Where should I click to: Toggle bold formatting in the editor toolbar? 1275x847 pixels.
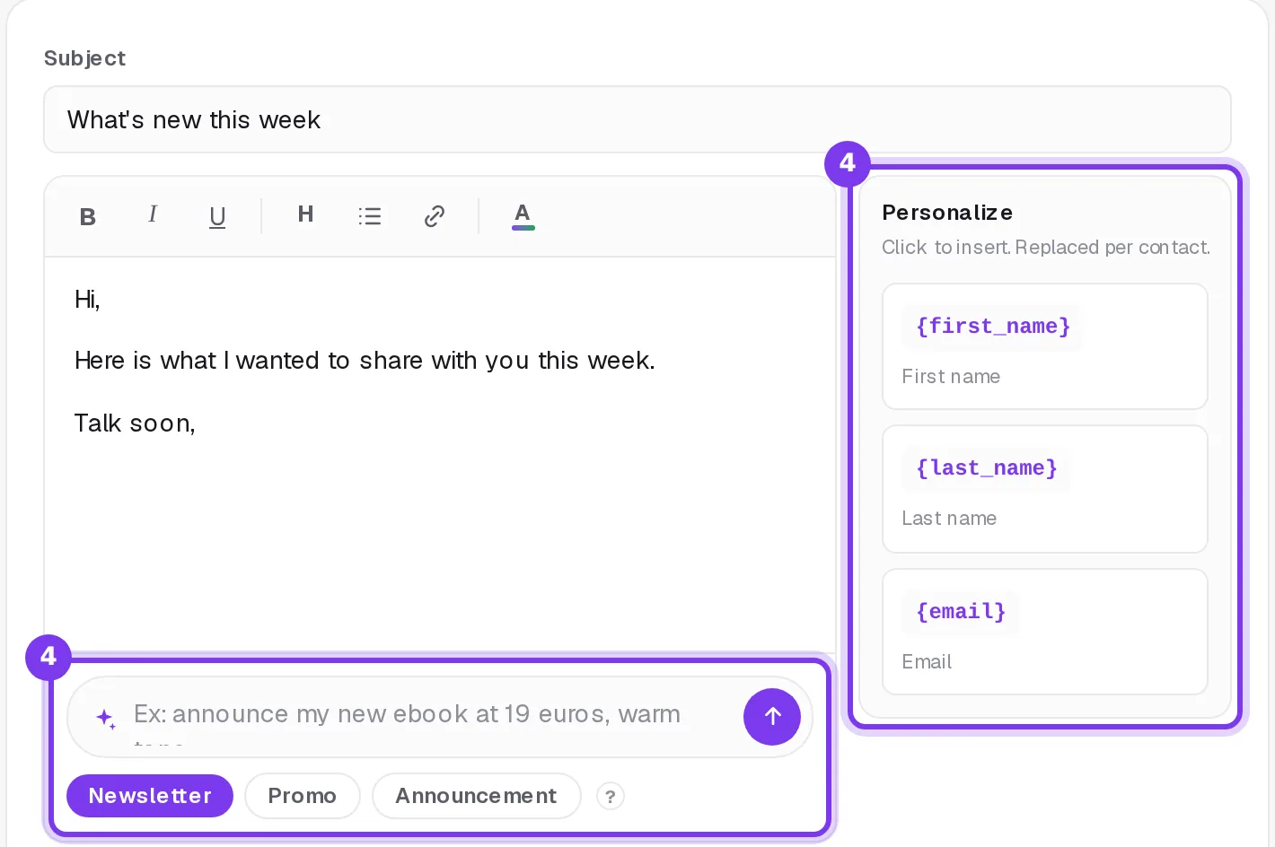(x=88, y=216)
